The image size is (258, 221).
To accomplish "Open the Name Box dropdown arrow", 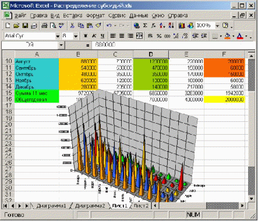I will 61,45.
